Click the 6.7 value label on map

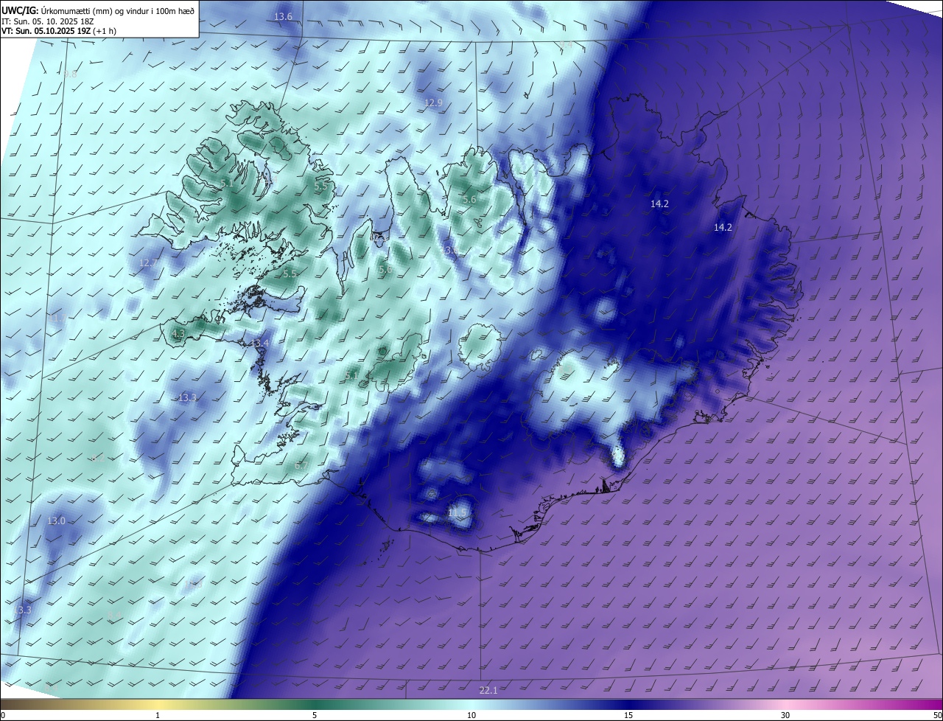coord(301,466)
